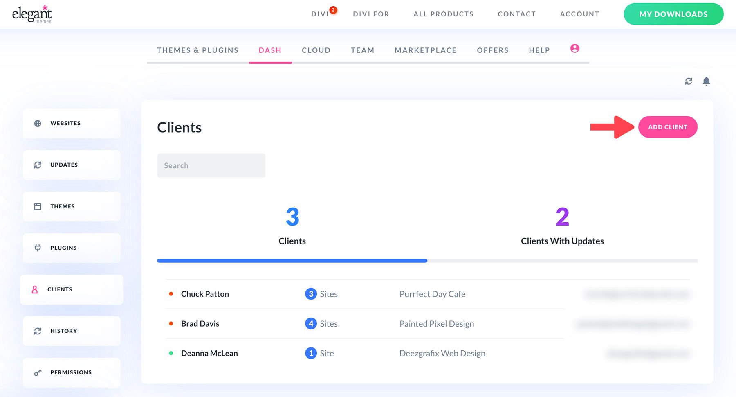736x397 pixels.
Task: Click inside the client Search field
Action: (211, 165)
